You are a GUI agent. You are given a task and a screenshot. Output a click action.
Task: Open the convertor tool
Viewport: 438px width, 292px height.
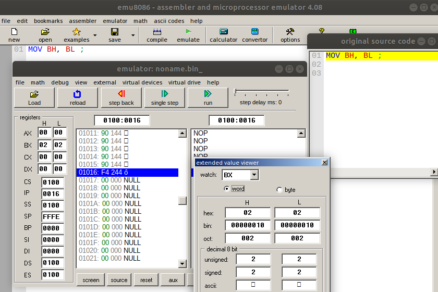255,32
